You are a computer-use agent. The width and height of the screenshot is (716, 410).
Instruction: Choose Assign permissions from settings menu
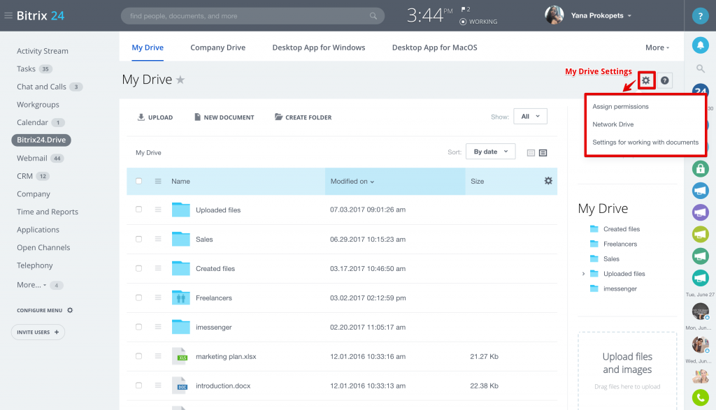620,106
